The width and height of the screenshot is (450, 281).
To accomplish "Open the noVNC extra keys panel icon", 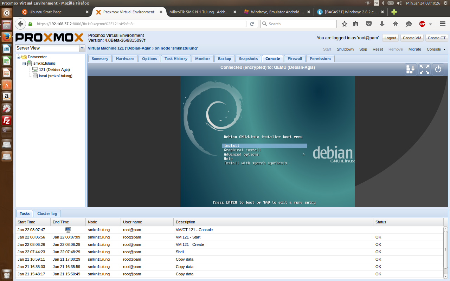I will [410, 69].
